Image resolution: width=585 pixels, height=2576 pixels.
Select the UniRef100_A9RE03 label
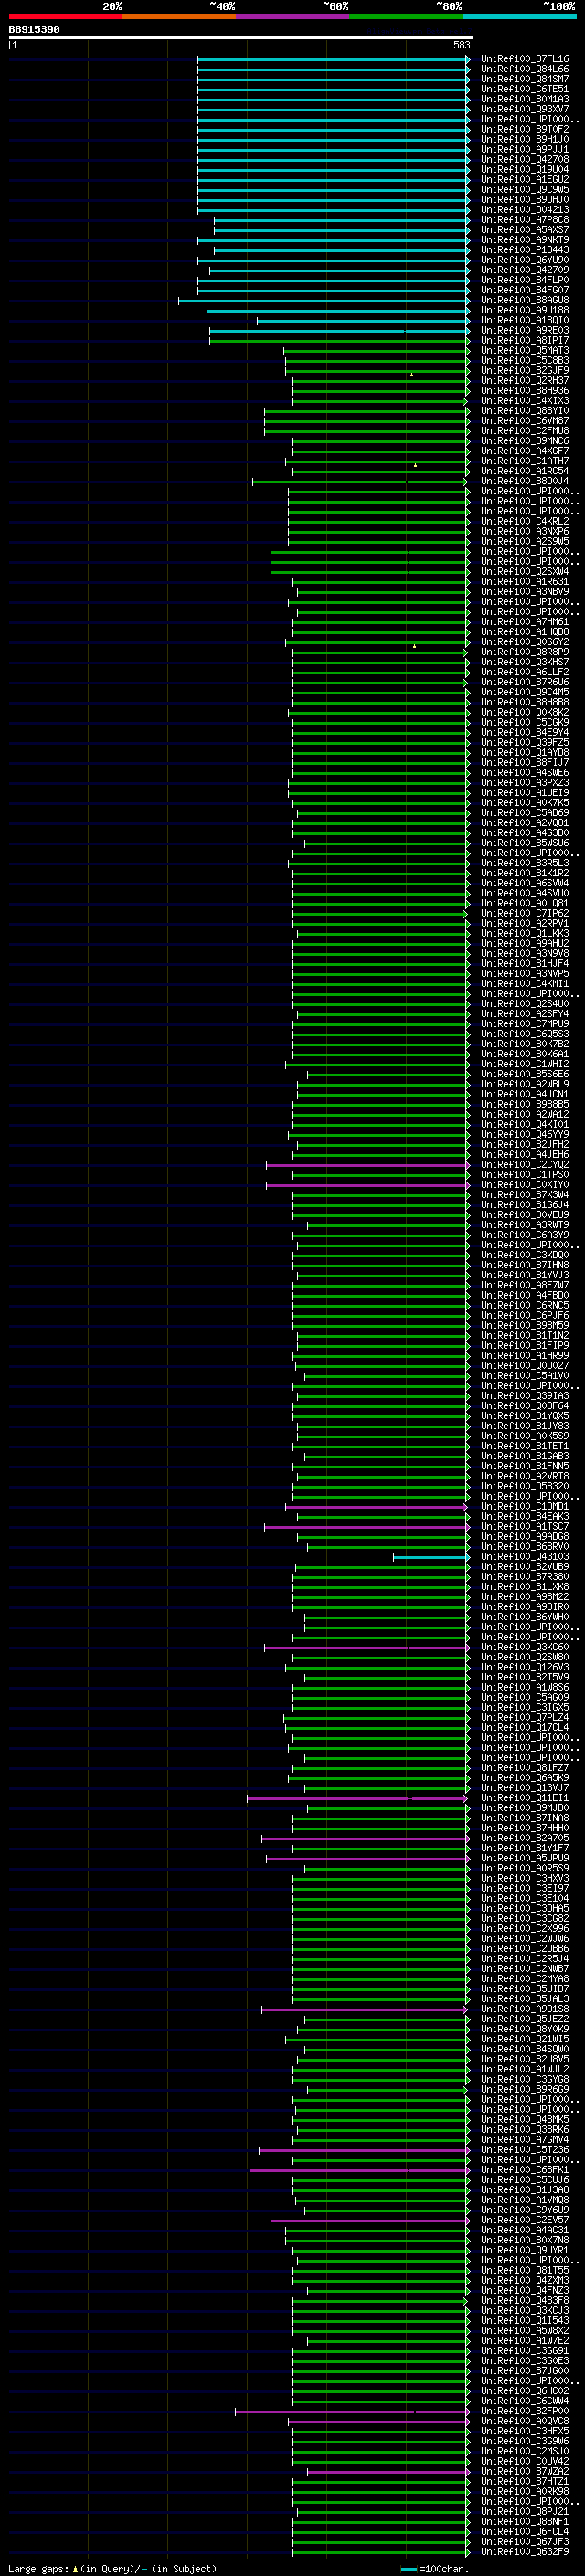click(x=525, y=331)
